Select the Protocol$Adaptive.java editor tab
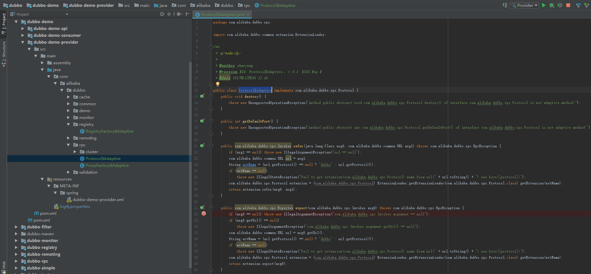The width and height of the screenshot is (591, 274). click(222, 14)
